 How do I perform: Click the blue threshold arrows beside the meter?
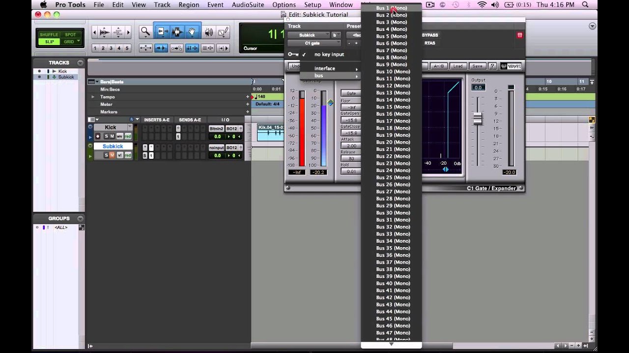331,102
